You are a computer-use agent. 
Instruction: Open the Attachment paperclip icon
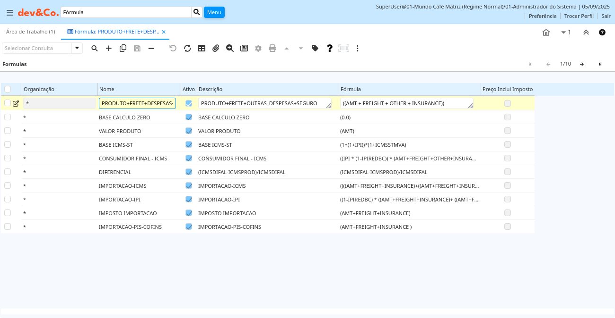[216, 48]
